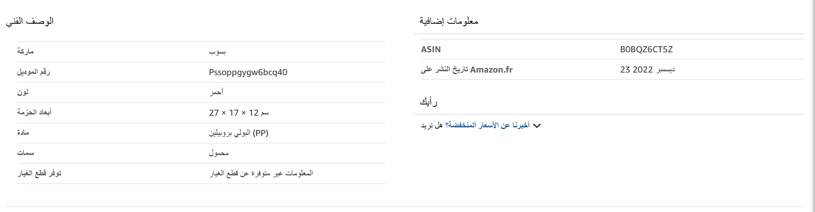Select the spare parts information text
Image resolution: width=815 pixels, height=212 pixels.
click(x=261, y=173)
